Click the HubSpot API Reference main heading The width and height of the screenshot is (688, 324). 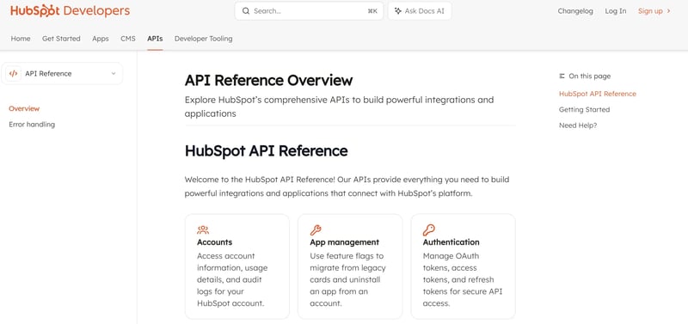pos(267,150)
